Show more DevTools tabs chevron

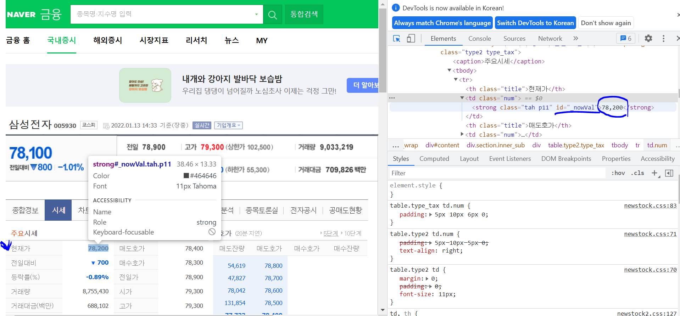pyautogui.click(x=576, y=38)
